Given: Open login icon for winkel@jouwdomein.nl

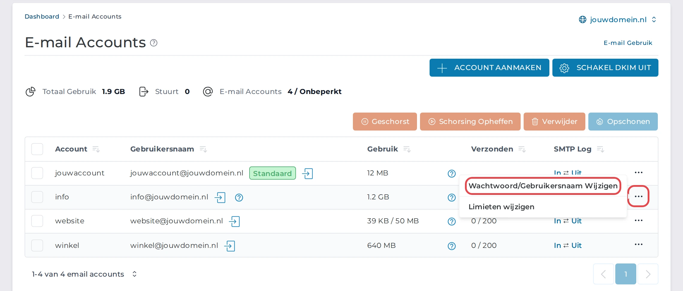Looking at the screenshot, I should pyautogui.click(x=230, y=246).
